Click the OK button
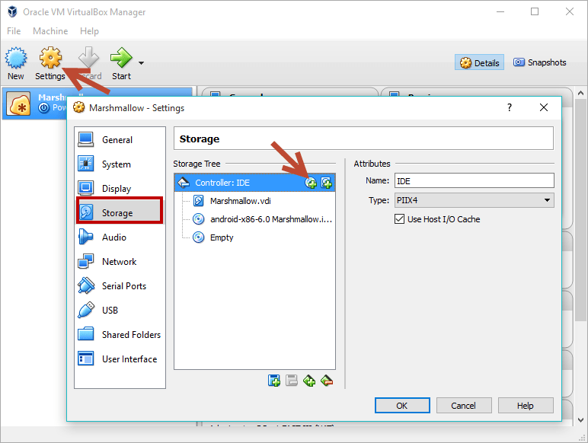Image resolution: width=588 pixels, height=443 pixels. (402, 406)
